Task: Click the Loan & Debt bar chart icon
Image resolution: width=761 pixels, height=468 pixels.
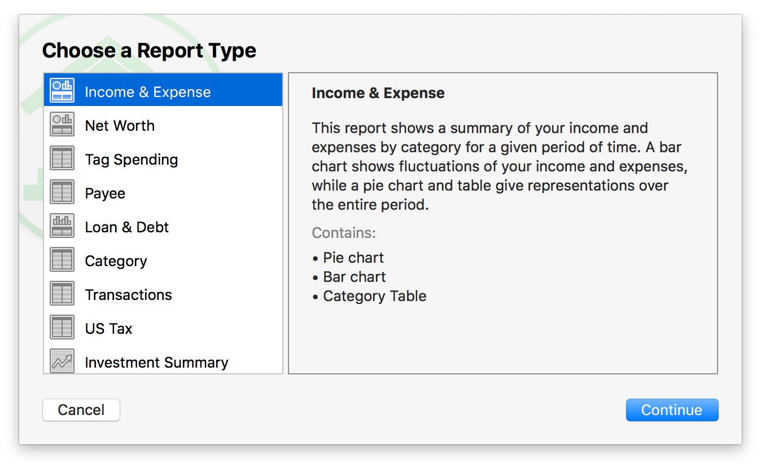Action: click(62, 226)
